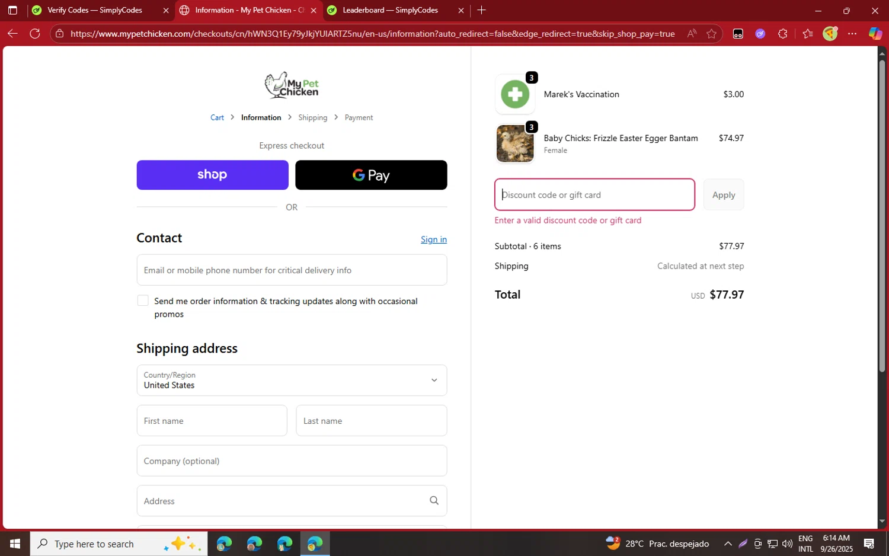Close the Information - My Pet Chicken tab
The width and height of the screenshot is (889, 556).
point(314,11)
